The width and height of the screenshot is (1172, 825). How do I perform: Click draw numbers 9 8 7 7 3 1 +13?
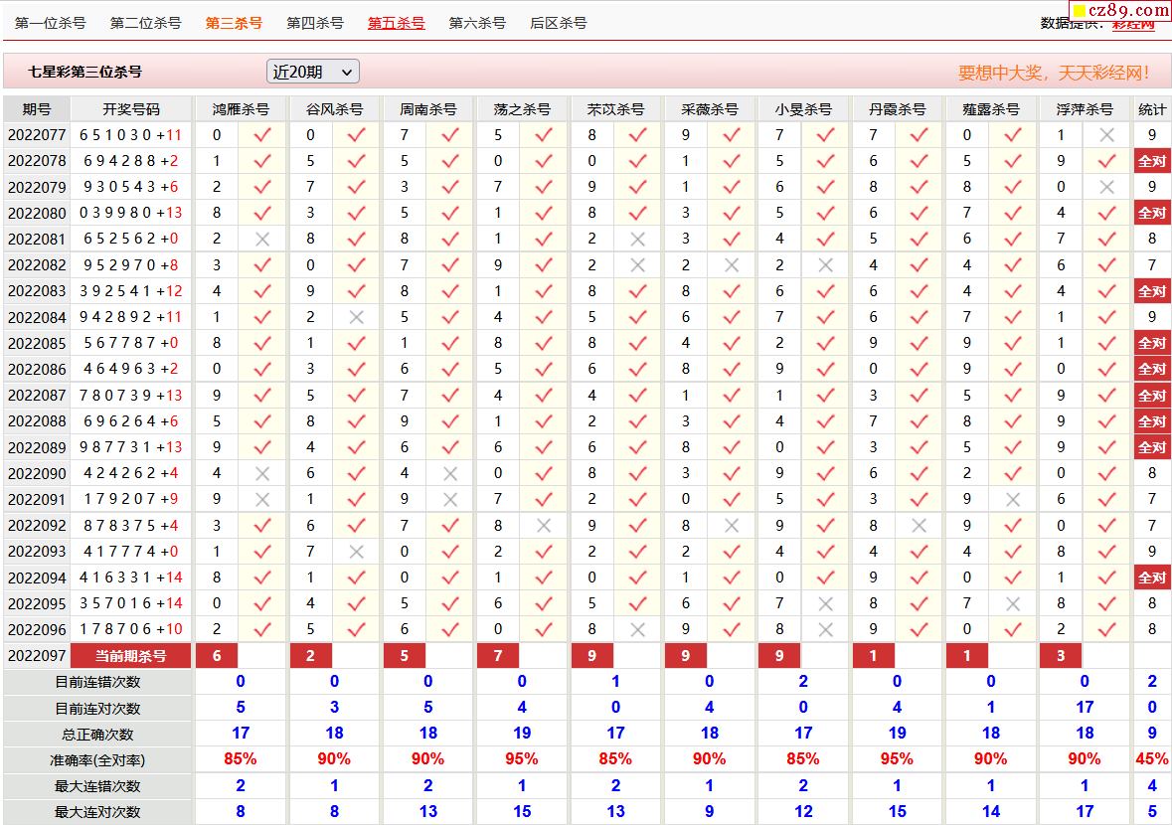click(131, 447)
